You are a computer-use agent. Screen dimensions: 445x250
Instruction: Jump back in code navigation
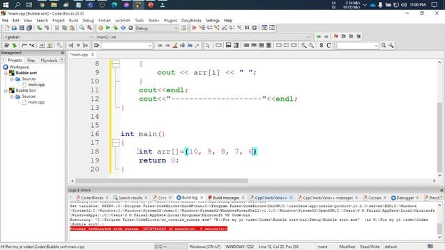tap(318, 37)
